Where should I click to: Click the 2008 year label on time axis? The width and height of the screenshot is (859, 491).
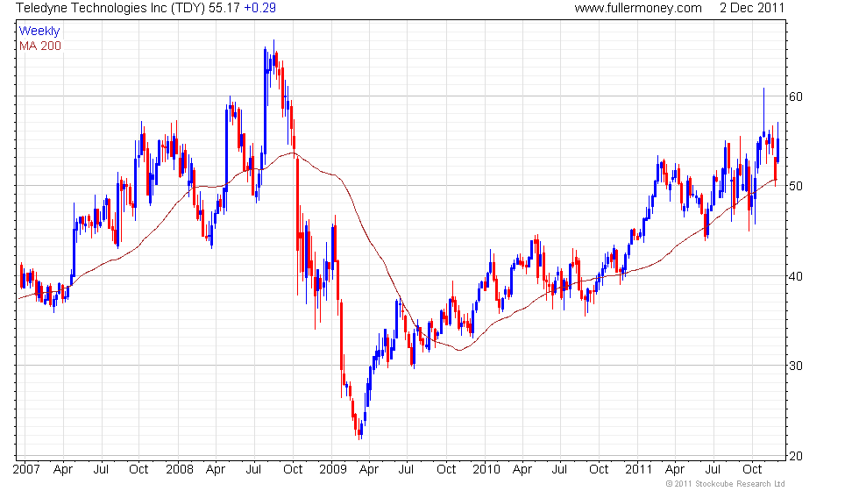pos(180,470)
